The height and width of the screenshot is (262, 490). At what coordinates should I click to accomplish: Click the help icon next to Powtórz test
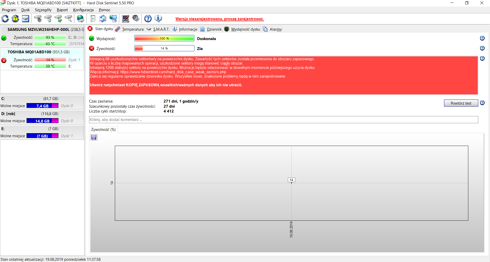482,103
